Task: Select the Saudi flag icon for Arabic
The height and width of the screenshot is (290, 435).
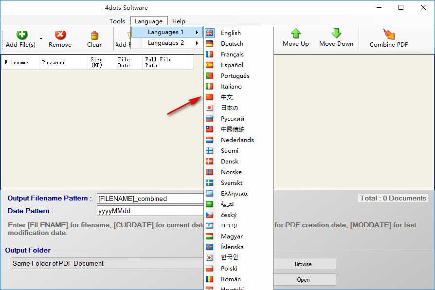Action: (209, 204)
